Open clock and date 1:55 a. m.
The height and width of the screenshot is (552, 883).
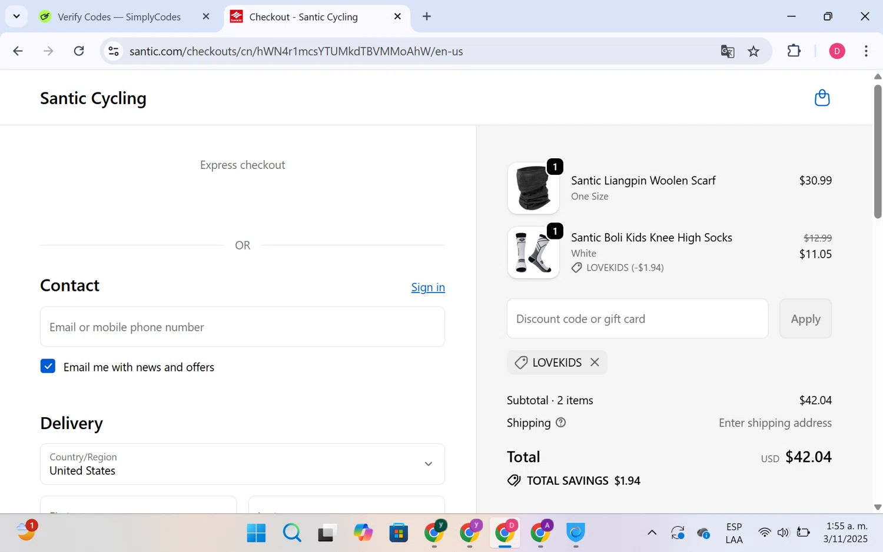(846, 533)
